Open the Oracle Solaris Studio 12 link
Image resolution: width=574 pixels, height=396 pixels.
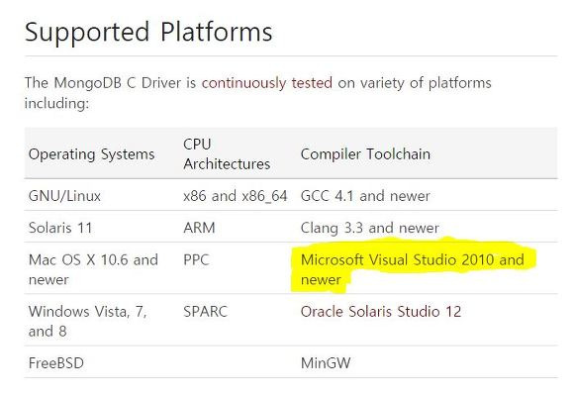381,312
